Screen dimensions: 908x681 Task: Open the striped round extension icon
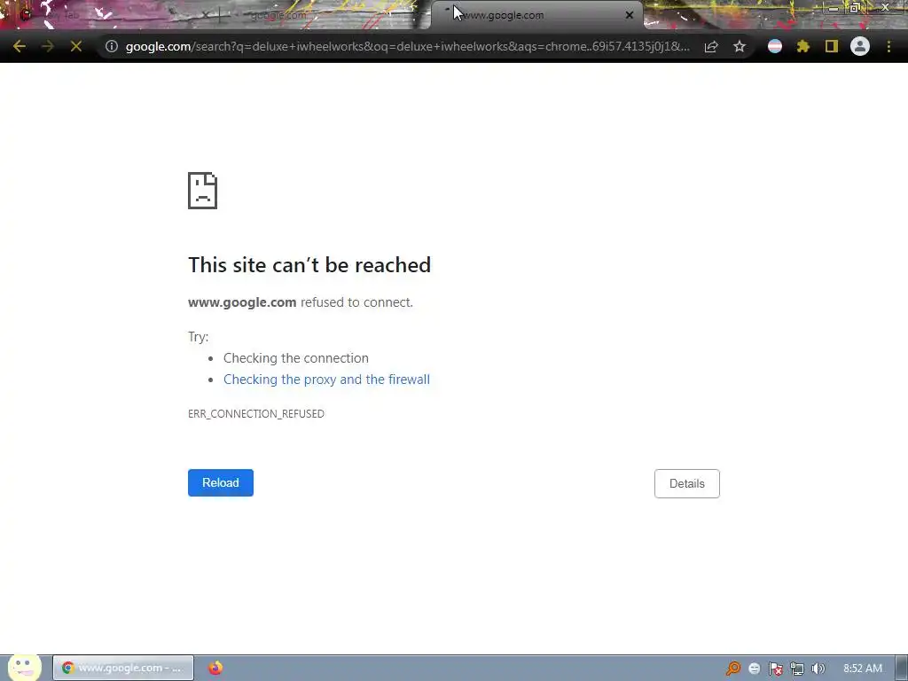(775, 46)
